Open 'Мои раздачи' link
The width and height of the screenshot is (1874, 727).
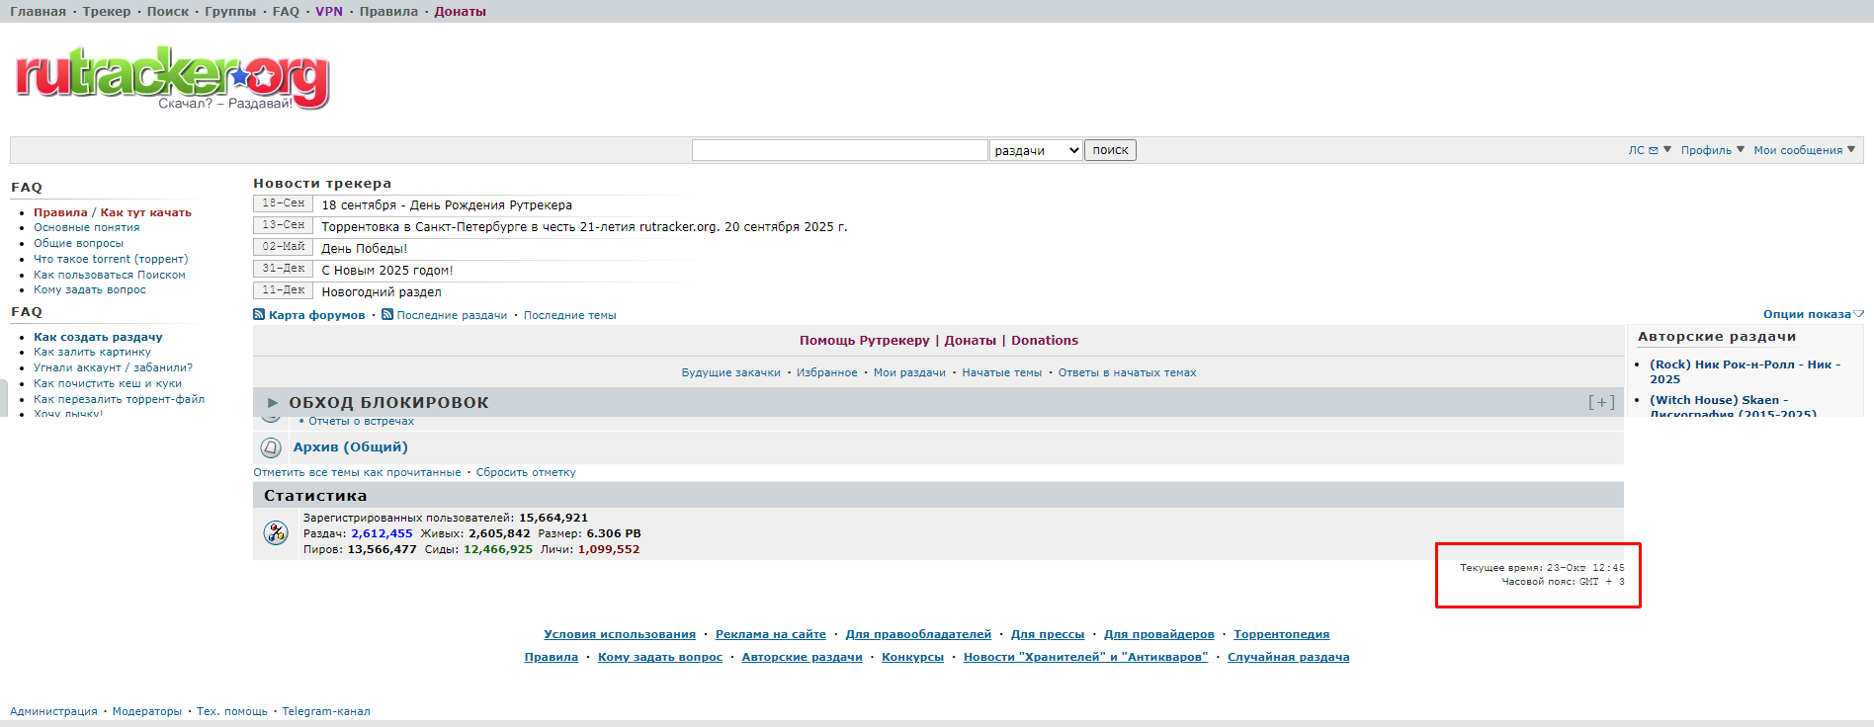[909, 372]
